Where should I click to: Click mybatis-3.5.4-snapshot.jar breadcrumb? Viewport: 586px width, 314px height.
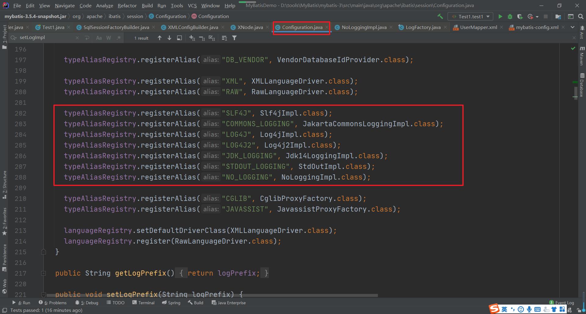[35, 16]
